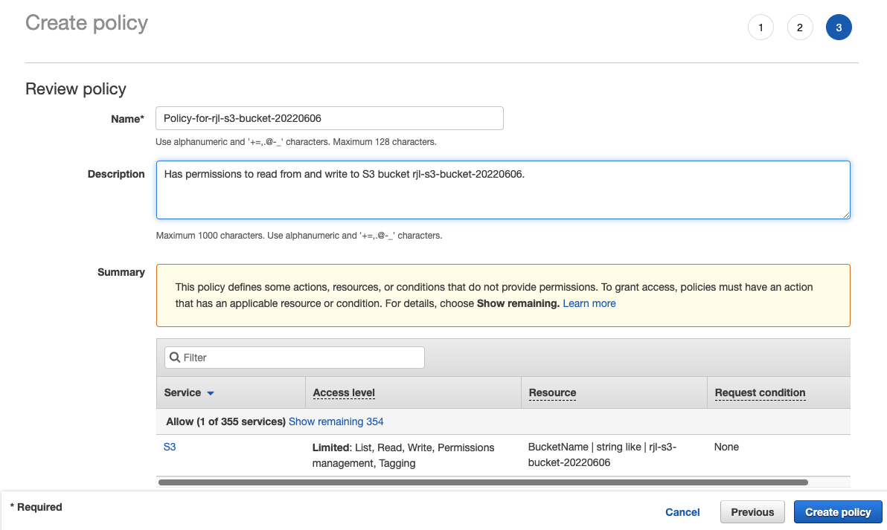This screenshot has width=887, height=530.
Task: Click the Resource column header
Action: click(x=552, y=392)
